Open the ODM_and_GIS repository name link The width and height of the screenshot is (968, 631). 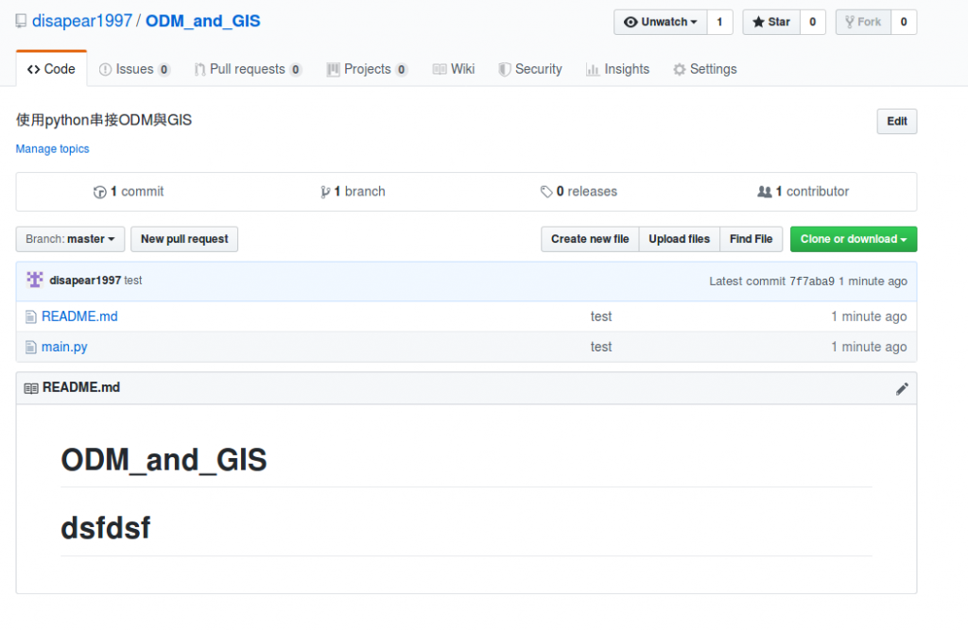[203, 21]
